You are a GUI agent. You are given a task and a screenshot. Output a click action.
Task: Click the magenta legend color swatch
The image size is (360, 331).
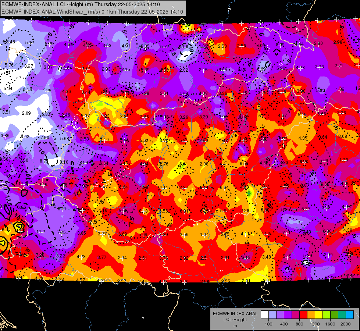[x=296, y=315]
